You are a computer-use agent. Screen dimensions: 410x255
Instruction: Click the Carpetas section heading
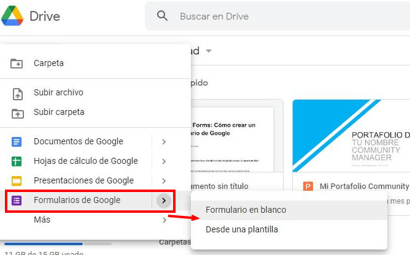[175, 242]
